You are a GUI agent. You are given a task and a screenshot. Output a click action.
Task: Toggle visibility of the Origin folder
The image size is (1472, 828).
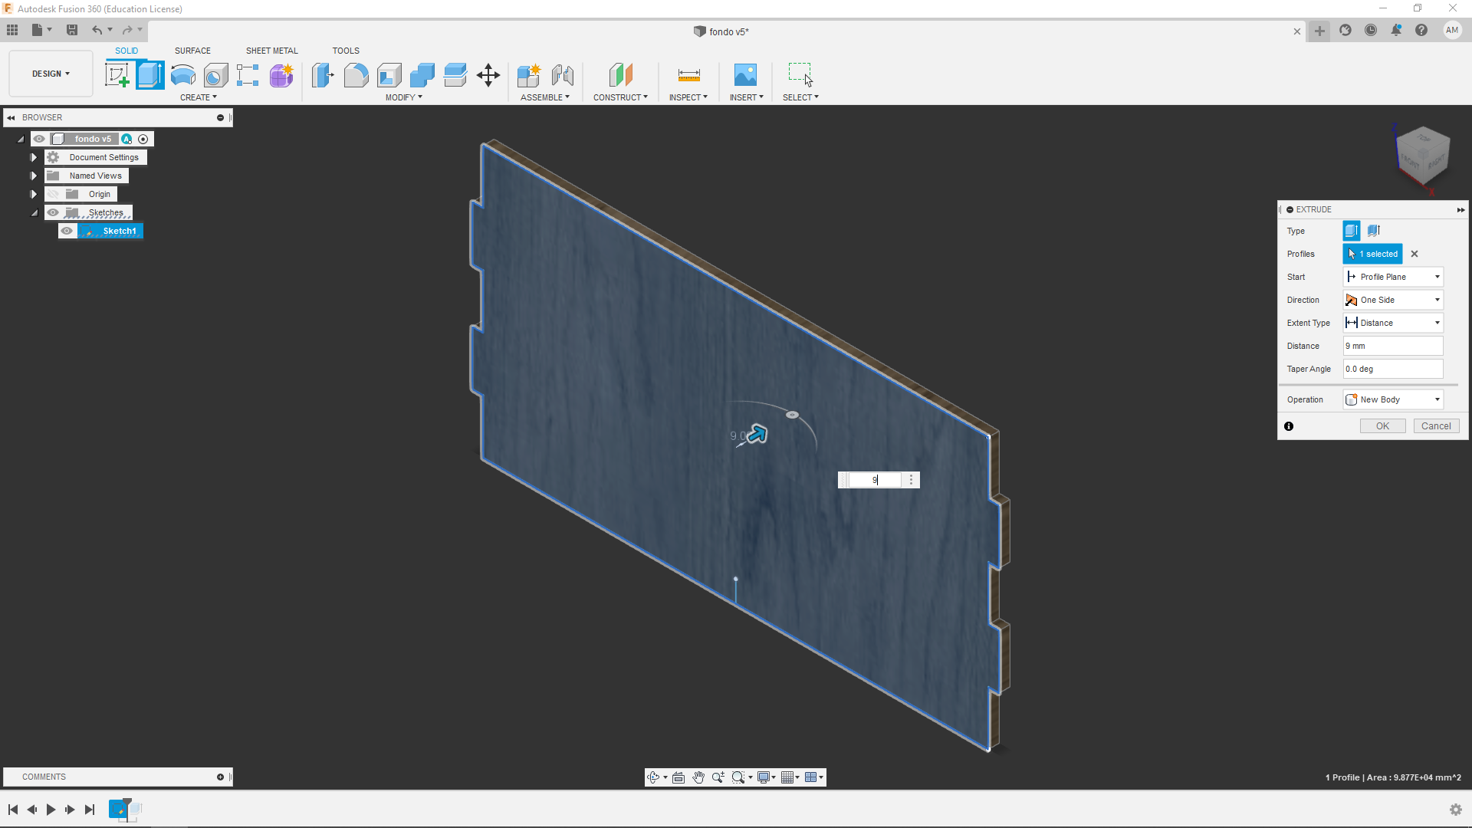coord(53,194)
